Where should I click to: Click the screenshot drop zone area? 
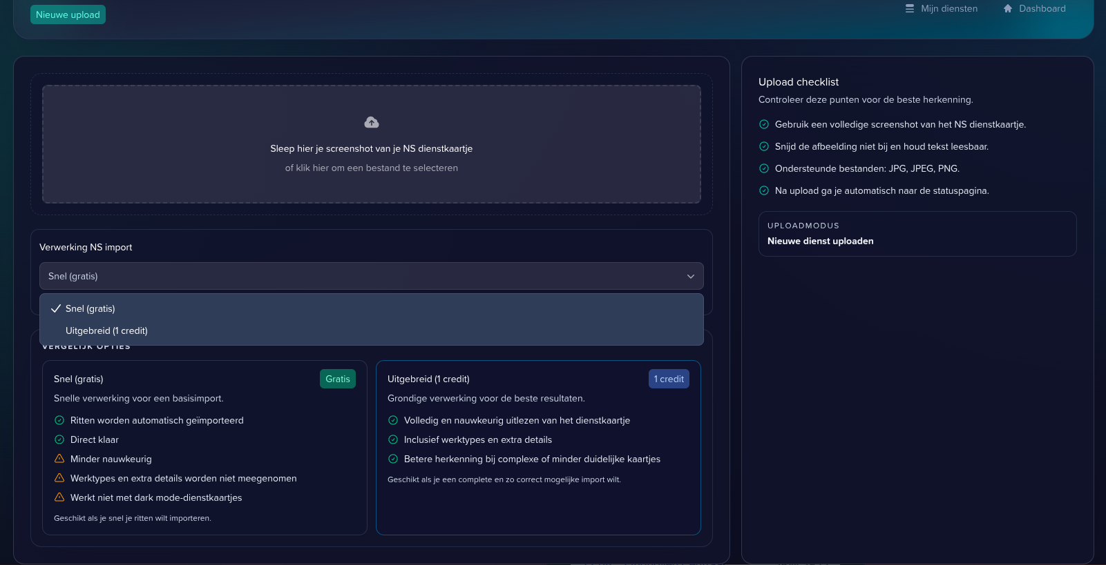(372, 144)
